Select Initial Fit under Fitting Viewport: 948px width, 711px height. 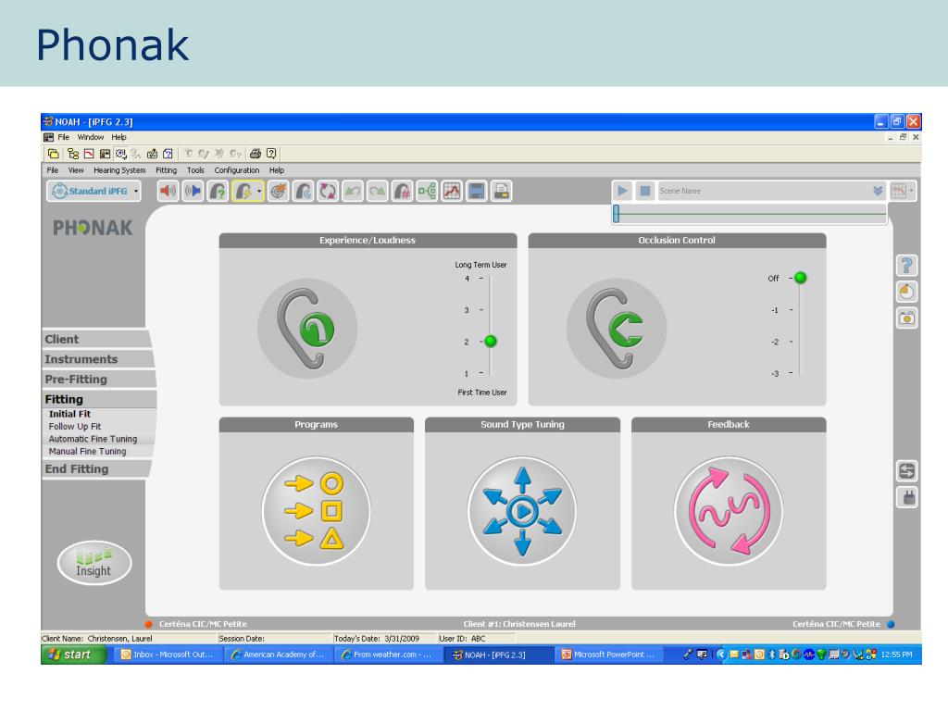click(69, 414)
